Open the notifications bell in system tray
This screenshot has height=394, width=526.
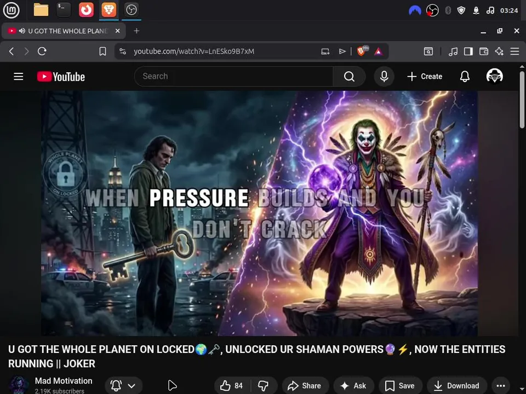pyautogui.click(x=476, y=11)
